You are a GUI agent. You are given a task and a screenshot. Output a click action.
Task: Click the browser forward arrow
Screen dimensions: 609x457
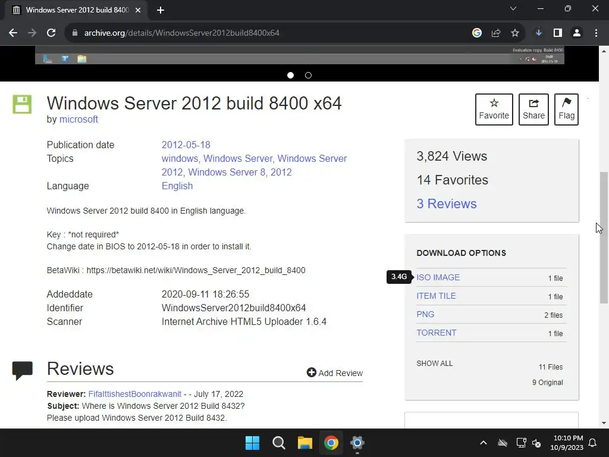coord(32,33)
